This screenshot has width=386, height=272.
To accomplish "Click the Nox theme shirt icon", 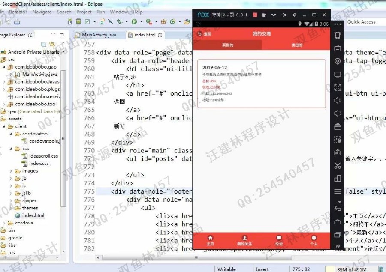I will pos(264,15).
